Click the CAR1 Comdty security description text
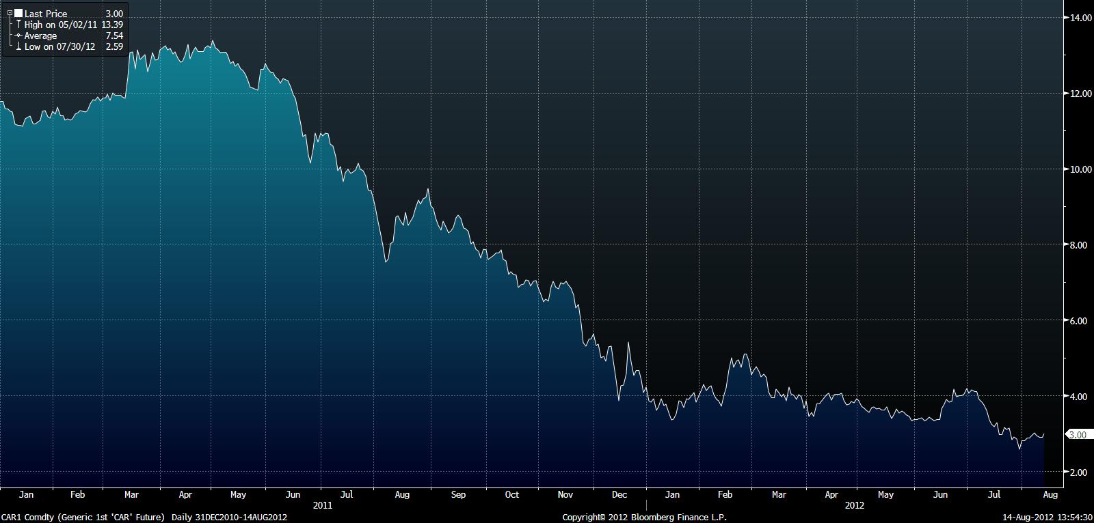The height and width of the screenshot is (523, 1094). pyautogui.click(x=82, y=517)
